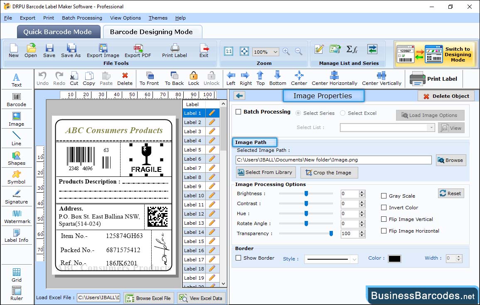Send object To Back

coord(174,79)
